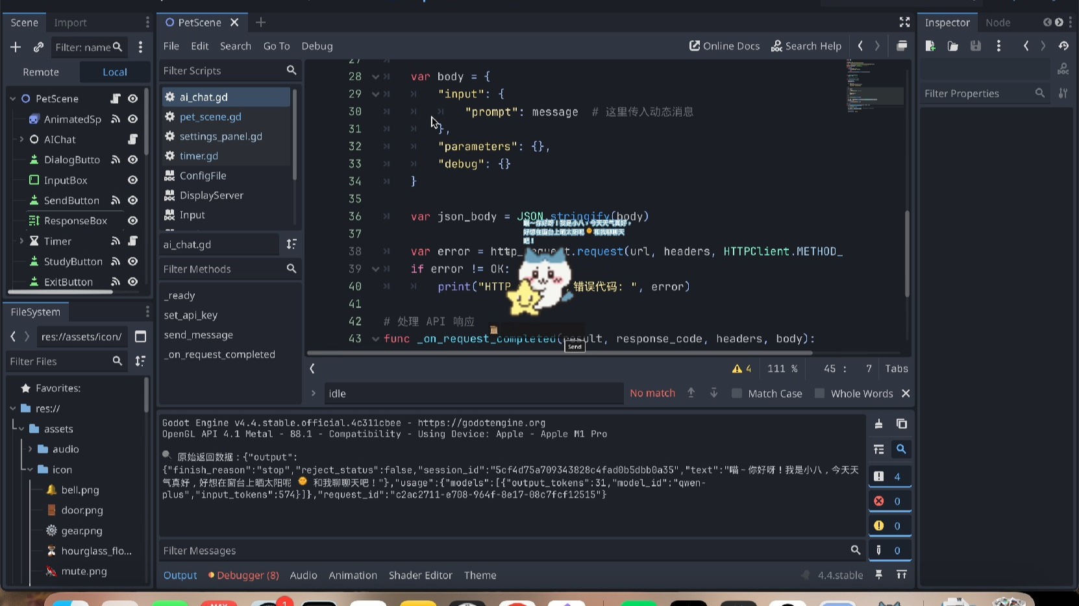Collapse the PetScene root node
The height and width of the screenshot is (606, 1079).
[x=13, y=99]
